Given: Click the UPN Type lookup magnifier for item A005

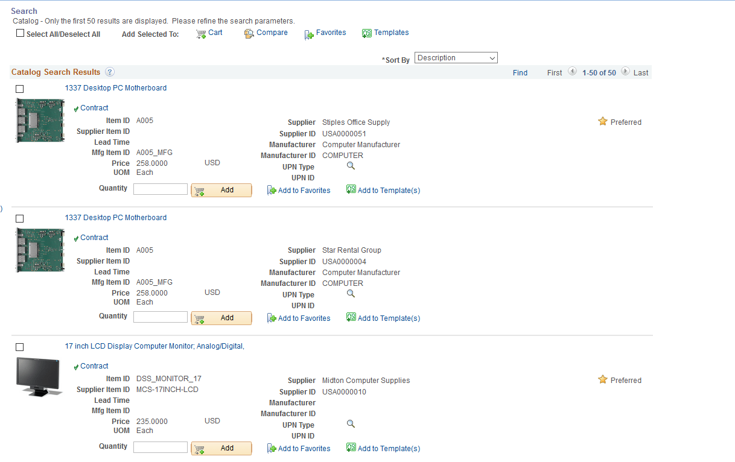Looking at the screenshot, I should coord(351,165).
